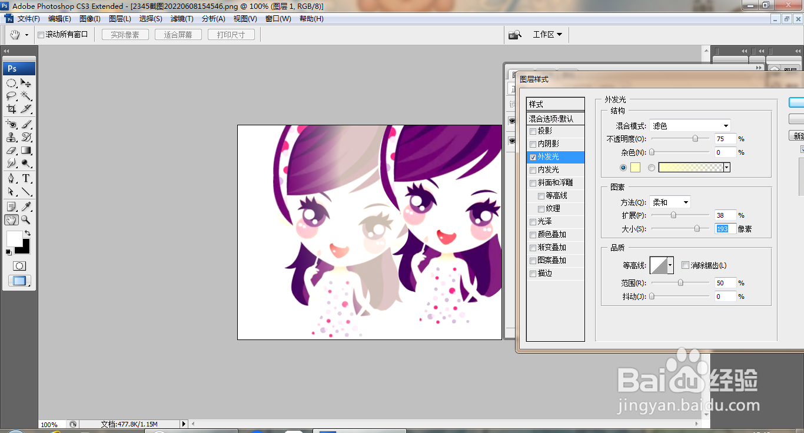The height and width of the screenshot is (433, 804).
Task: Select the Horizontal Type tool
Action: pyautogui.click(x=26, y=178)
